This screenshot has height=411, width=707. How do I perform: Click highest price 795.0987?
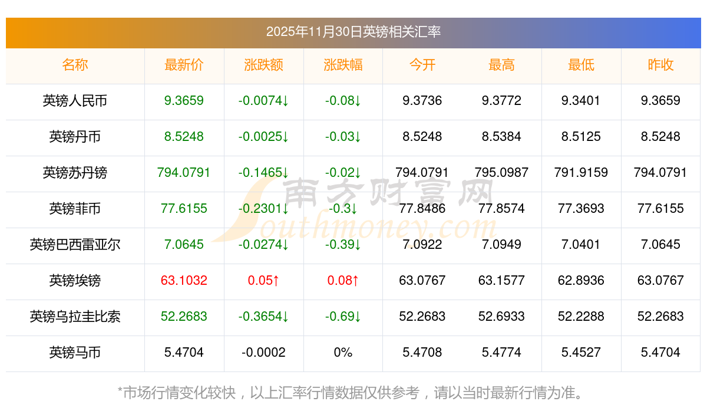point(501,173)
